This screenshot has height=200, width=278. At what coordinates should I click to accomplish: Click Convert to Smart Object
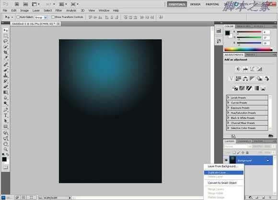point(222,183)
